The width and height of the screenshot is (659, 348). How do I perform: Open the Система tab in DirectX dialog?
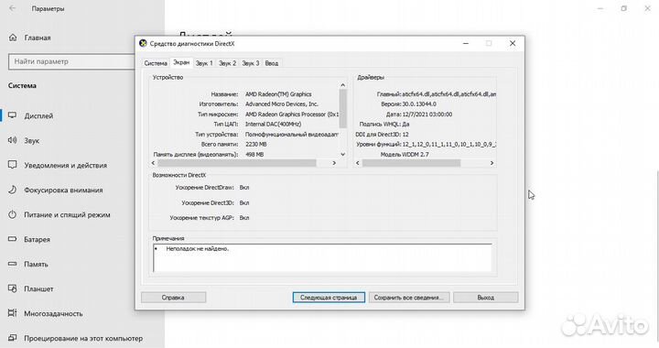pyautogui.click(x=156, y=63)
